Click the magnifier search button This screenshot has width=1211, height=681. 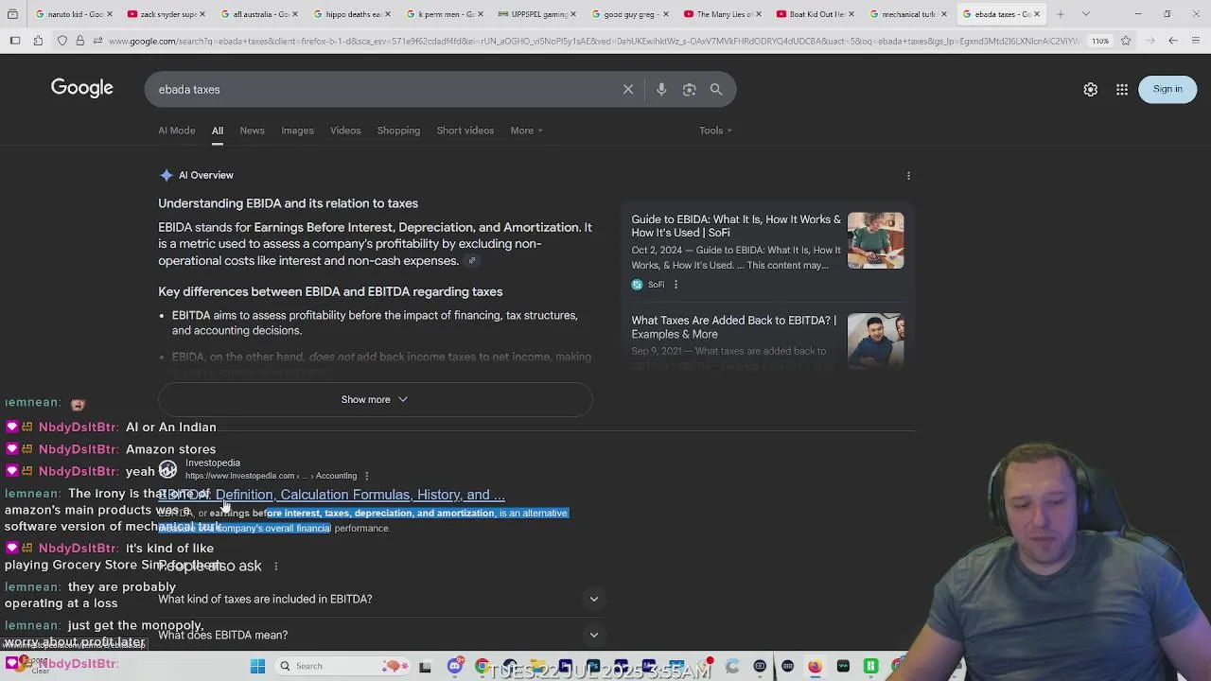tap(716, 89)
